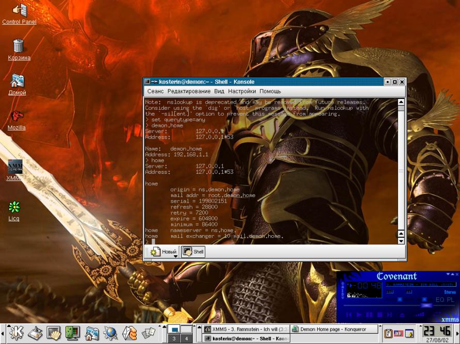Viewport: 460px width, 344px height.
Task: Activate XMMS Rammstein taskbar entry
Action: [x=247, y=330]
